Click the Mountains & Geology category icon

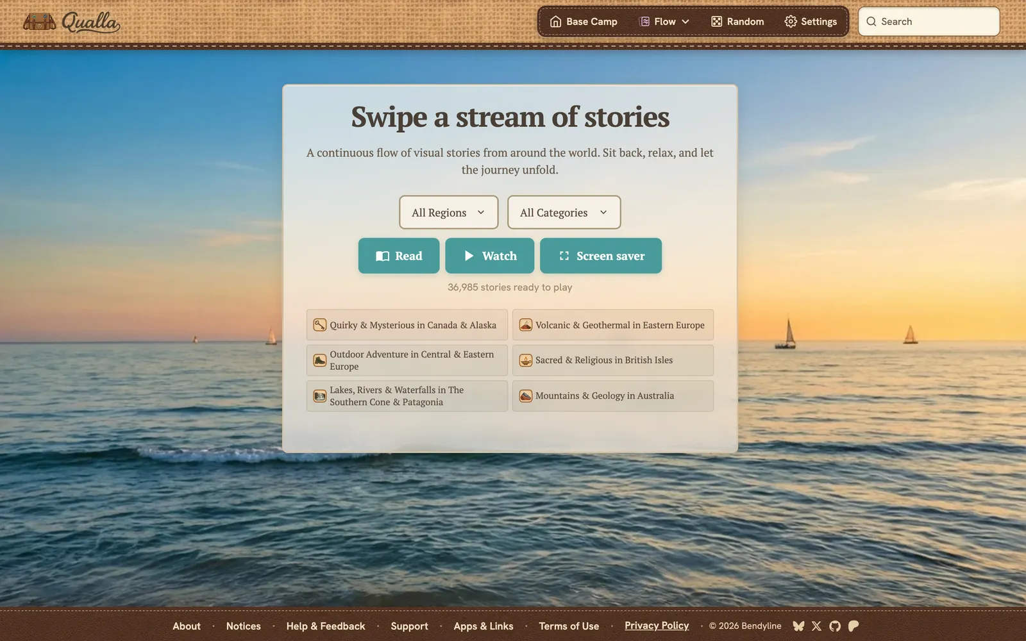526,396
